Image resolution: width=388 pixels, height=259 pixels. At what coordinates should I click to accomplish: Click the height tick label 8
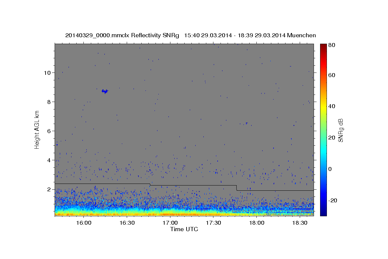[x=49, y=102]
